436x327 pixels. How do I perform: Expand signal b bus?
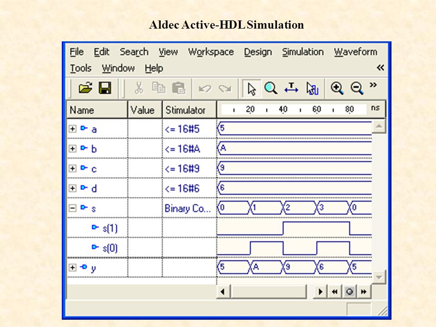pyautogui.click(x=73, y=149)
